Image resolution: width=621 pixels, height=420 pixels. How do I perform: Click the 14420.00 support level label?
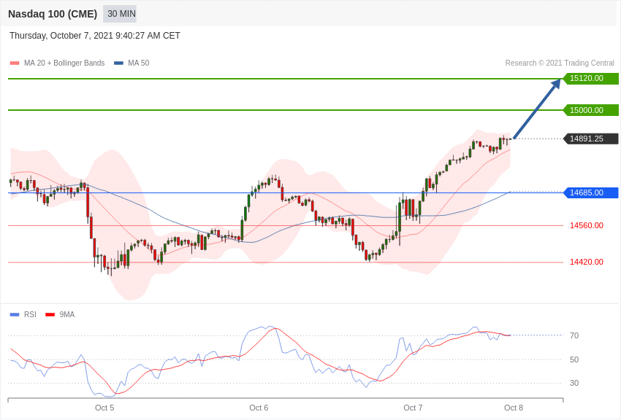click(x=587, y=262)
